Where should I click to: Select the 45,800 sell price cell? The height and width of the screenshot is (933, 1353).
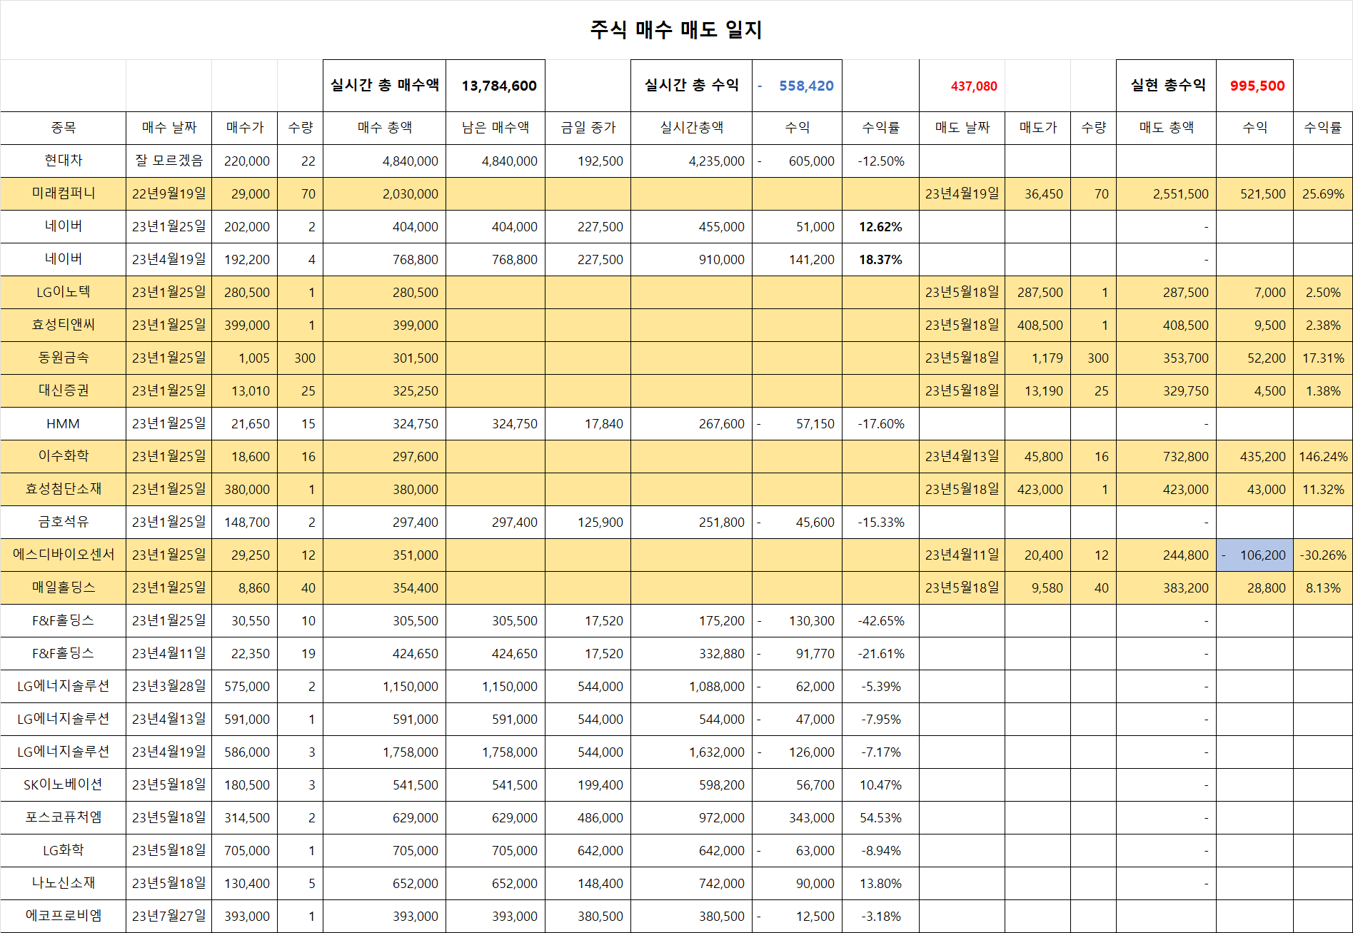(1037, 456)
